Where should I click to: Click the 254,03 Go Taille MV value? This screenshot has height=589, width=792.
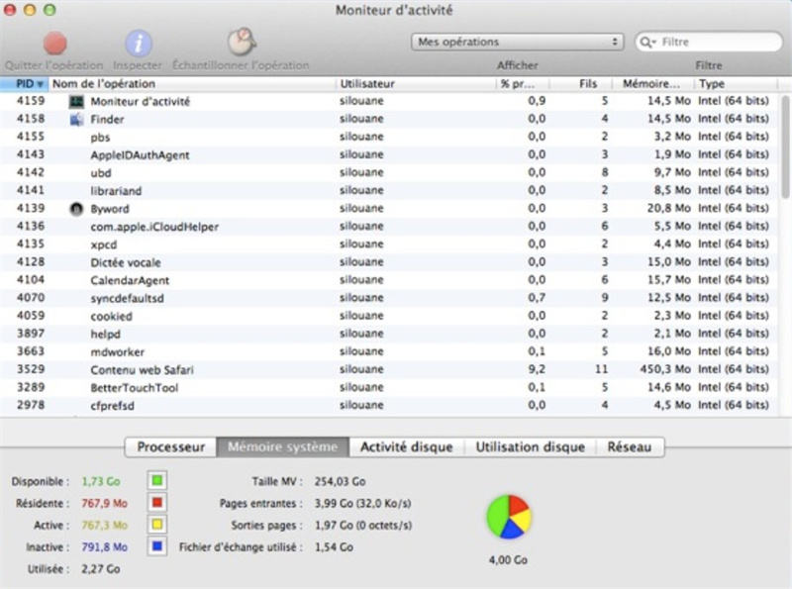click(x=340, y=481)
